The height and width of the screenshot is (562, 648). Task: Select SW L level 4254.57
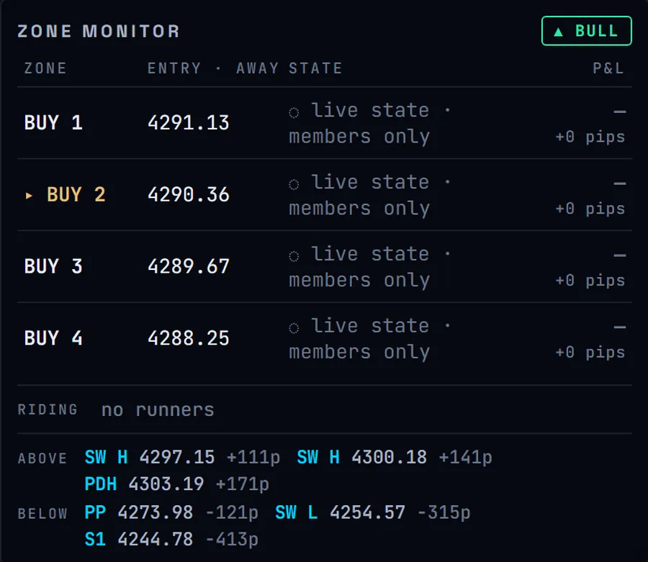tap(340, 513)
